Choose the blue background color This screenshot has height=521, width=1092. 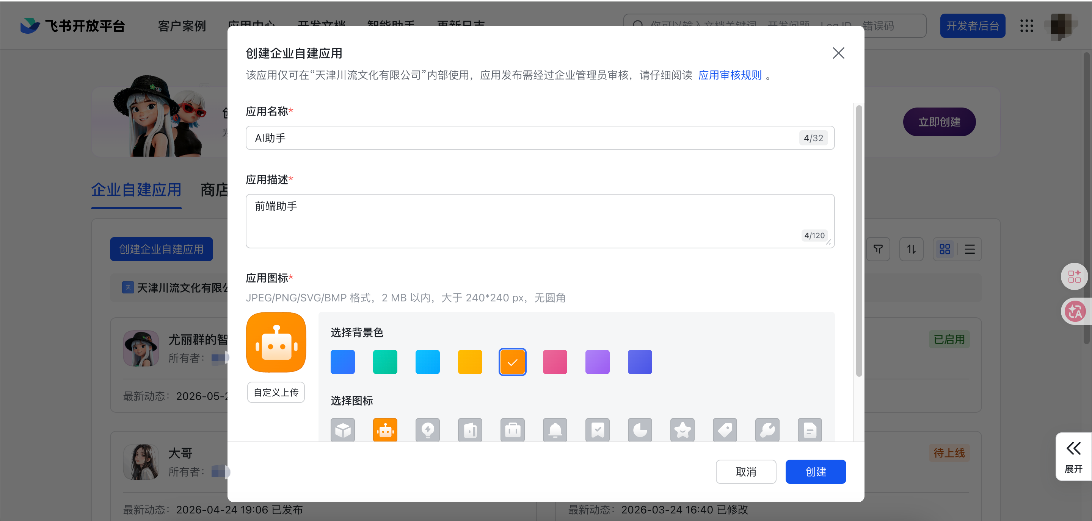(x=342, y=362)
